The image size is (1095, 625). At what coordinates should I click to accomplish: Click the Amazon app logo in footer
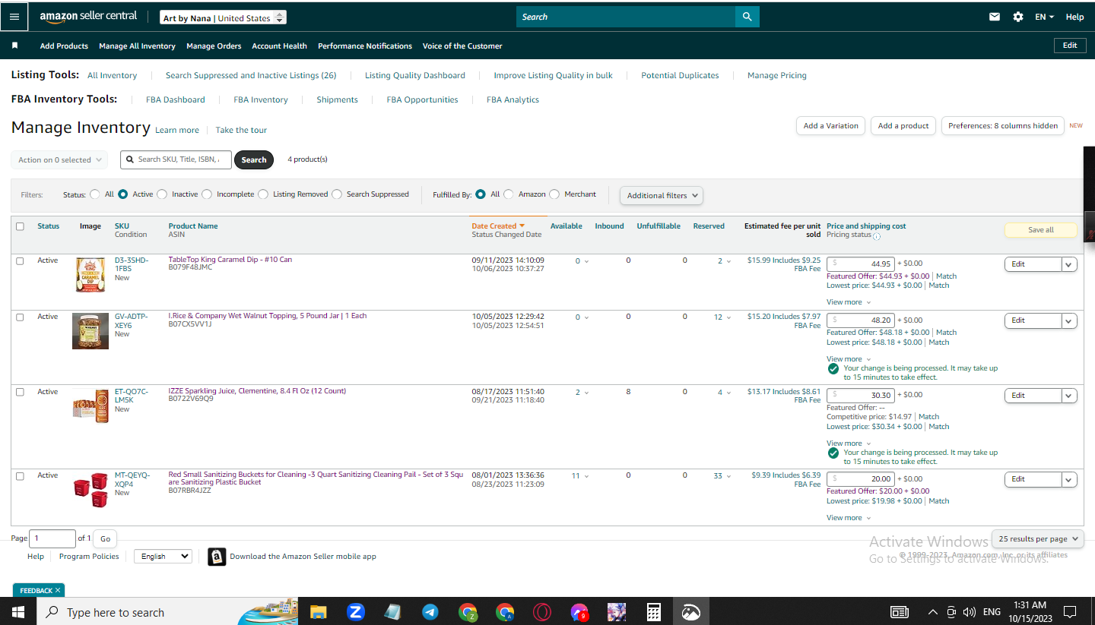coord(217,557)
